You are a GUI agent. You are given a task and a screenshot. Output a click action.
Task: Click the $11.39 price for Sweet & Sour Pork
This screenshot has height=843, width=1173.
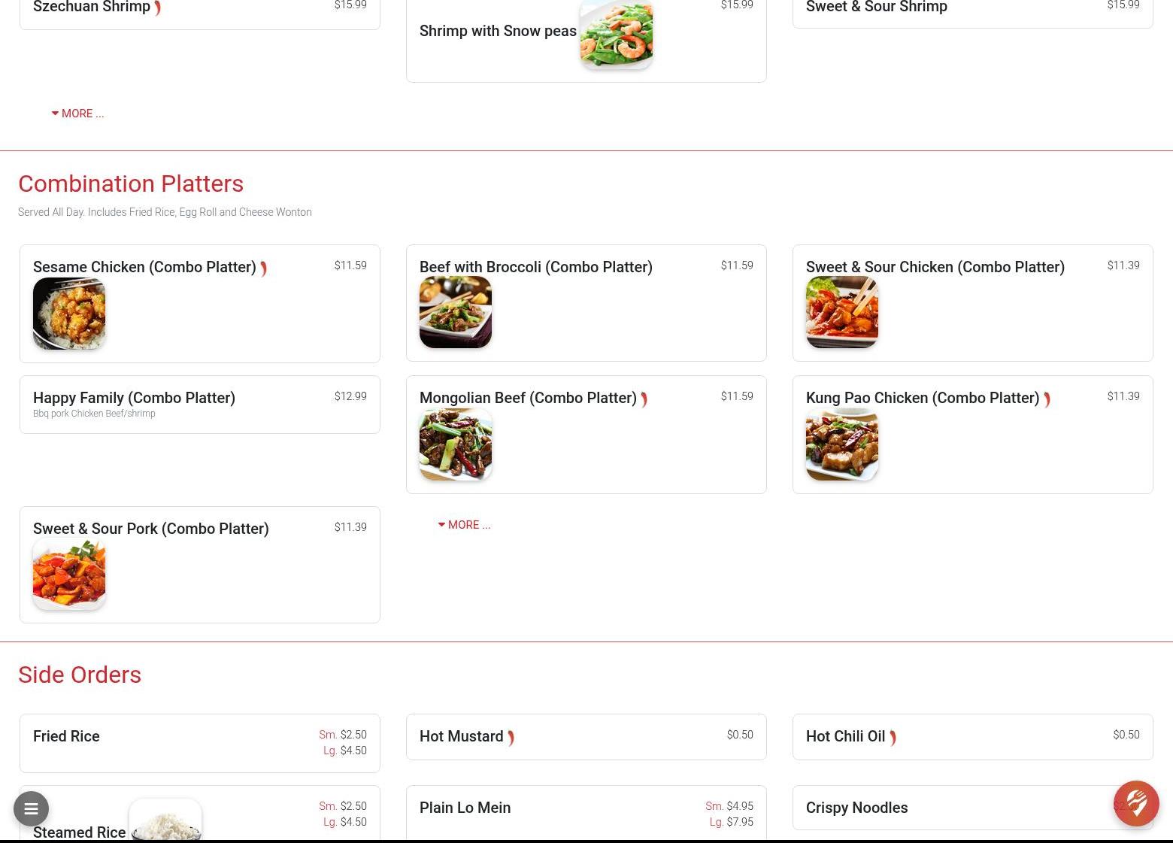pyautogui.click(x=350, y=527)
